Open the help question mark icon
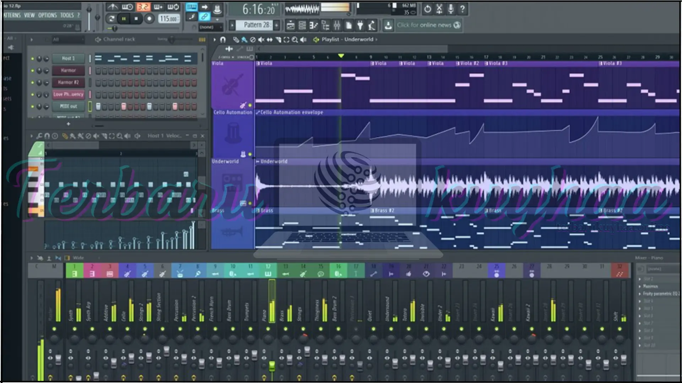Image resolution: width=682 pixels, height=383 pixels. [x=462, y=9]
